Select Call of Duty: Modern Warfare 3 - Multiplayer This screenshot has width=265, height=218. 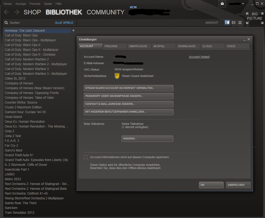point(36,74)
